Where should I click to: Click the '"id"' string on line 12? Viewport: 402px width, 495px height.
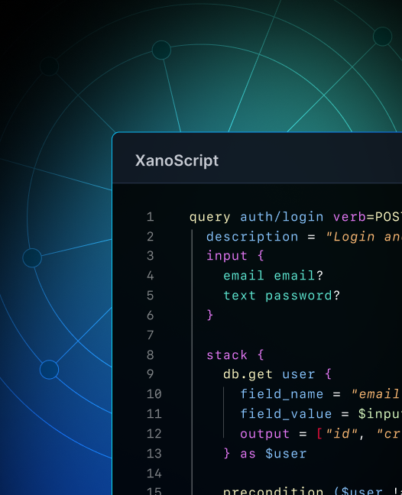(x=342, y=434)
